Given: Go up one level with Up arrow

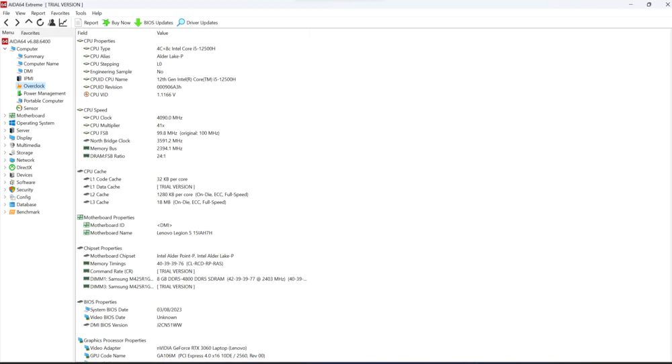Looking at the screenshot, I should tap(29, 22).
